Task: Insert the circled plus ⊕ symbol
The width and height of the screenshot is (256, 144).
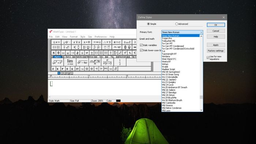Action: tap(92, 69)
